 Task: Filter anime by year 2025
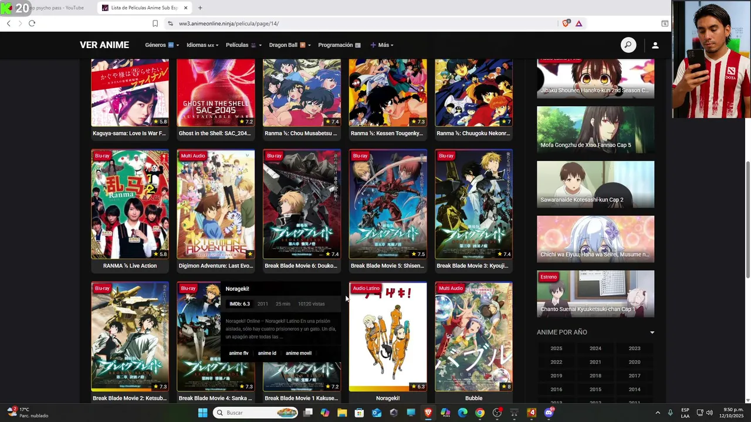[x=556, y=348]
